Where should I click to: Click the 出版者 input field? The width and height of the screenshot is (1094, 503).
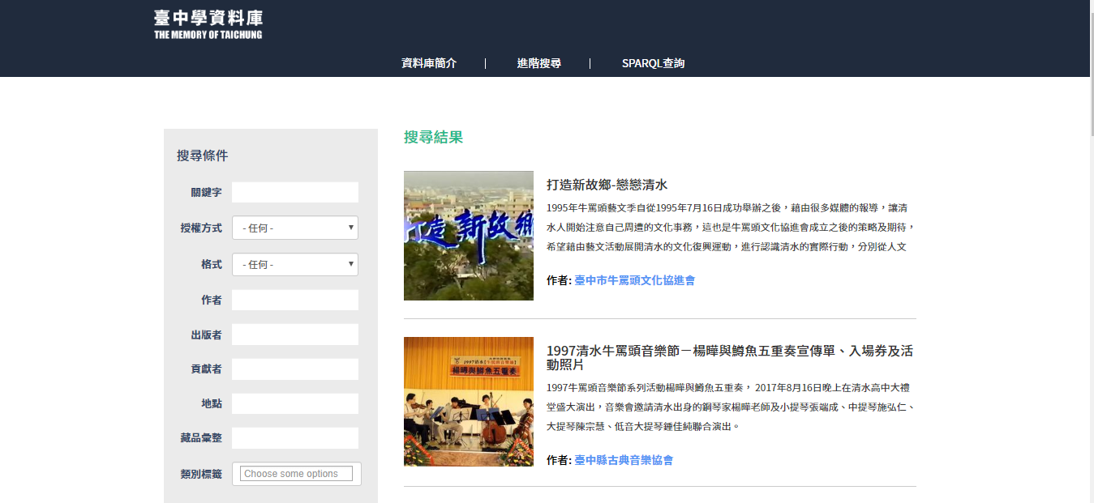(x=294, y=335)
